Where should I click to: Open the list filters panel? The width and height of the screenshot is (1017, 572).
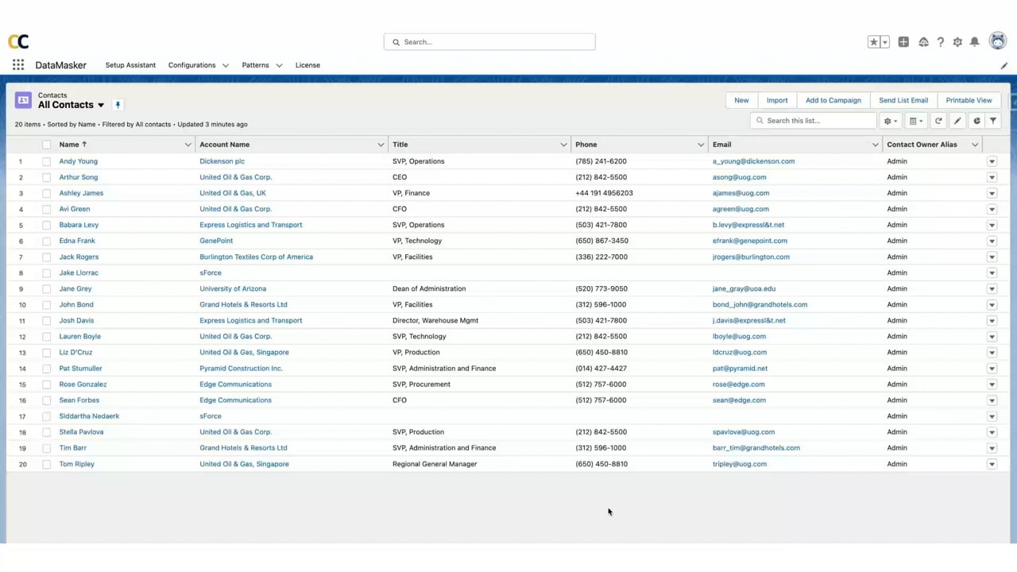click(x=993, y=121)
